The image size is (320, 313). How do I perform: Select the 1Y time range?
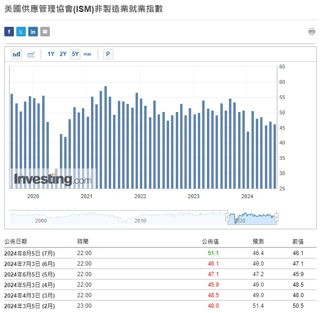click(x=51, y=54)
